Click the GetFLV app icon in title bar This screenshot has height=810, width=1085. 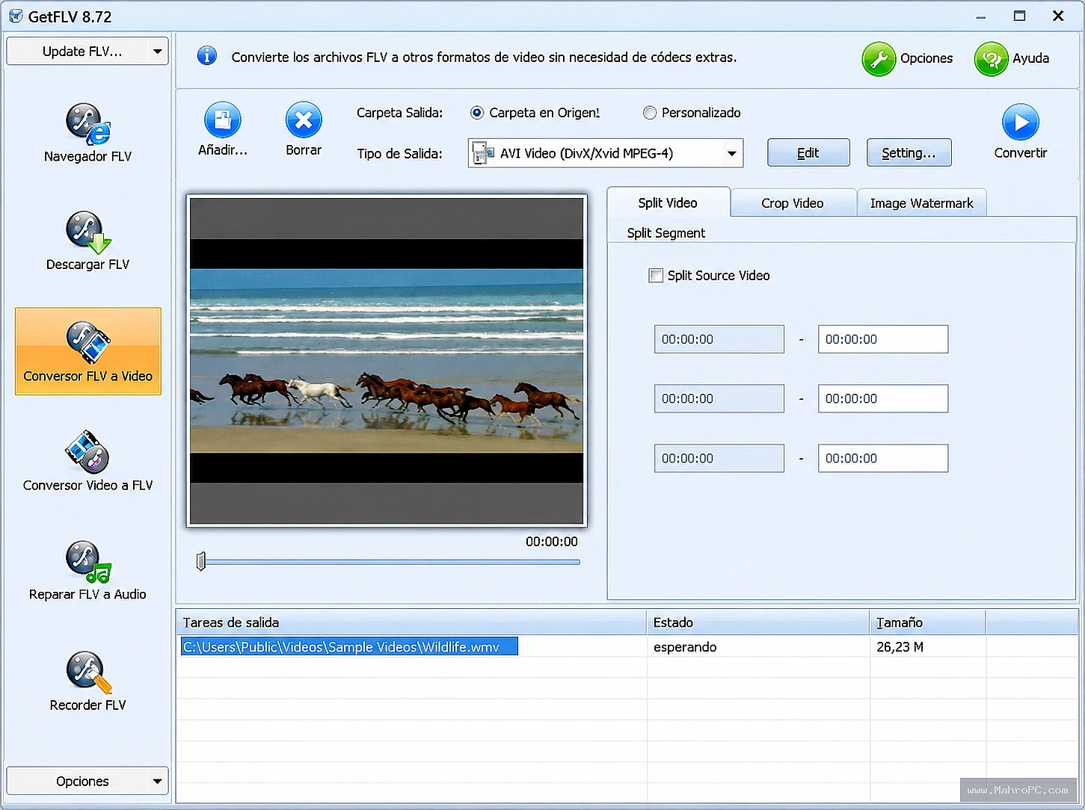[16, 16]
